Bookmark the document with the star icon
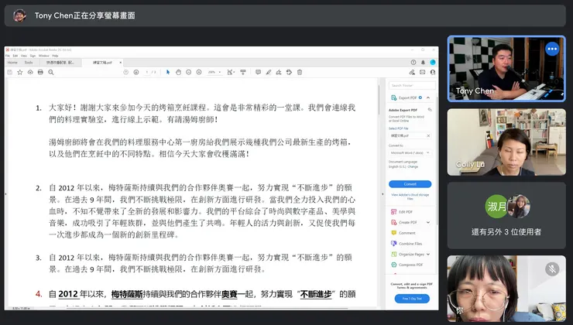The width and height of the screenshot is (573, 325). pyautogui.click(x=20, y=72)
